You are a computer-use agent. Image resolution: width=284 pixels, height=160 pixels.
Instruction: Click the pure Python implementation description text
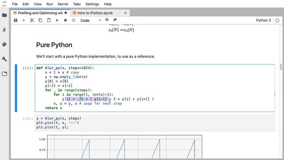point(95,56)
